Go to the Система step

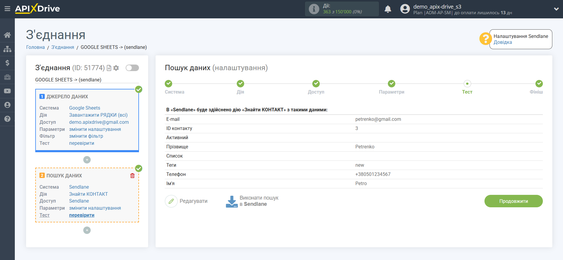coord(169,84)
